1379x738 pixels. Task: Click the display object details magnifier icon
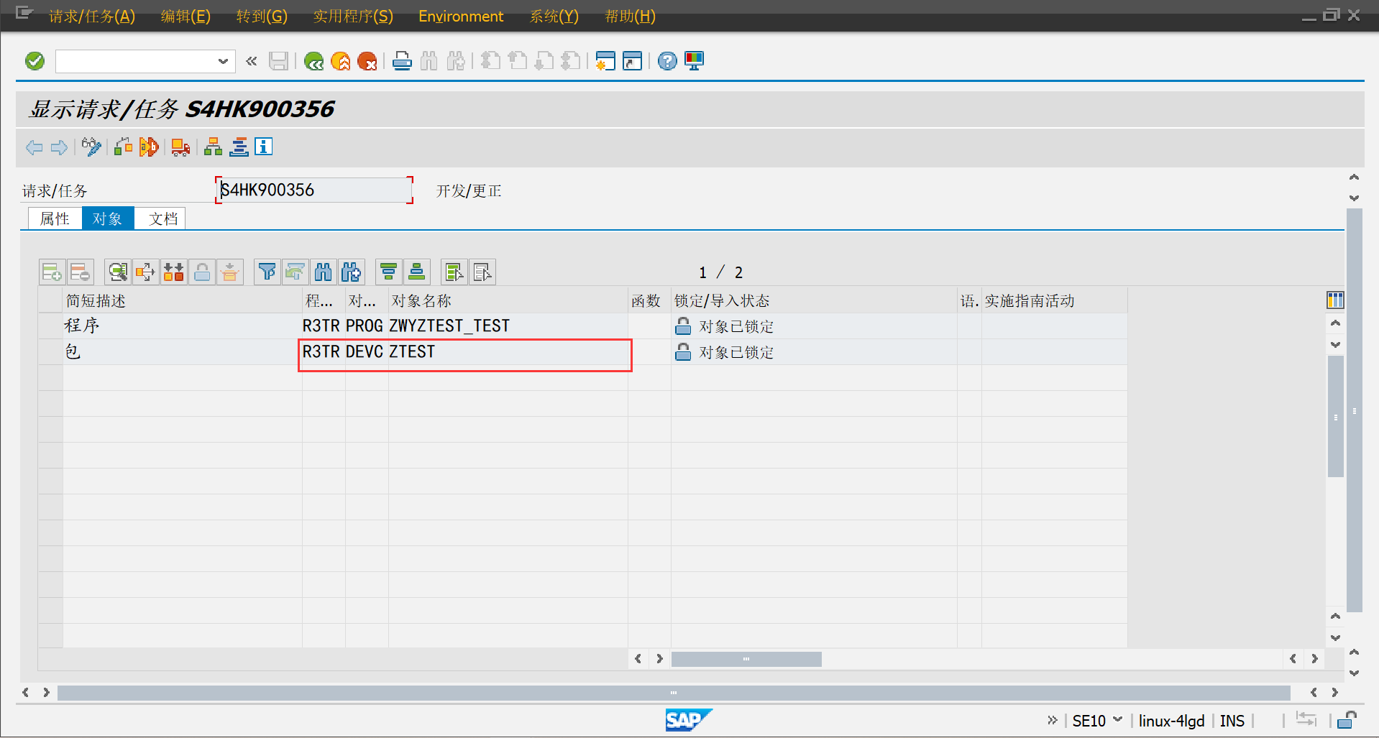[118, 272]
